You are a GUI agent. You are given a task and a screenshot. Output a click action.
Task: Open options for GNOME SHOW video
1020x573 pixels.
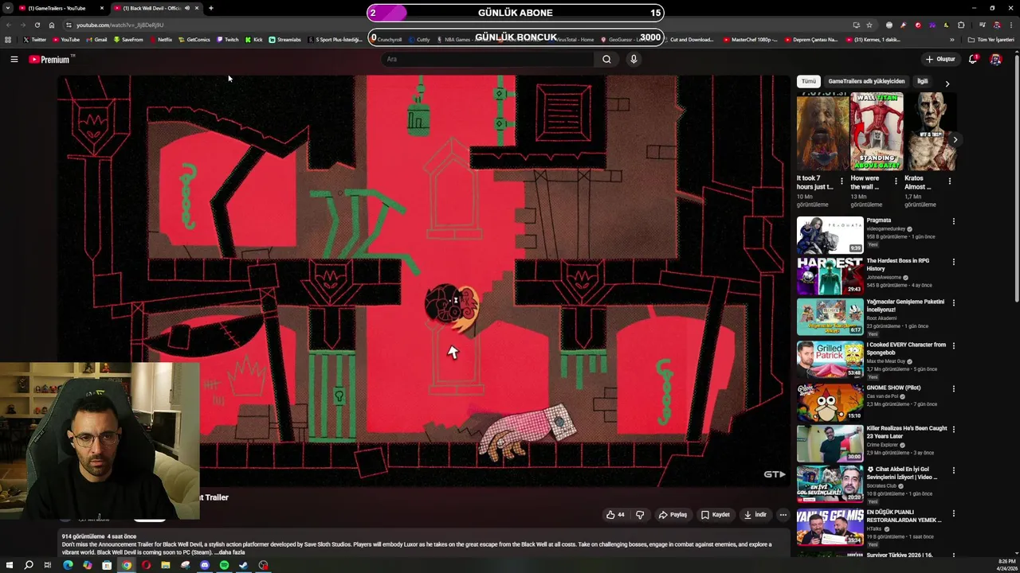coord(953,388)
